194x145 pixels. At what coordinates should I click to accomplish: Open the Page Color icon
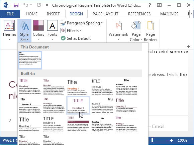click(x=136, y=25)
